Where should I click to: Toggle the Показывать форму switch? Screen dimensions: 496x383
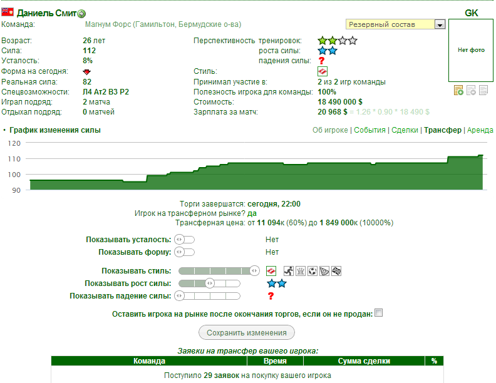tap(184, 252)
